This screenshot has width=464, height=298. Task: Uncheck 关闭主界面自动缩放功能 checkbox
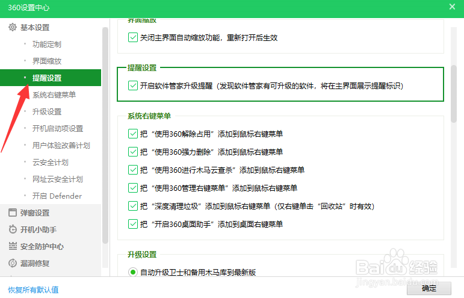133,37
